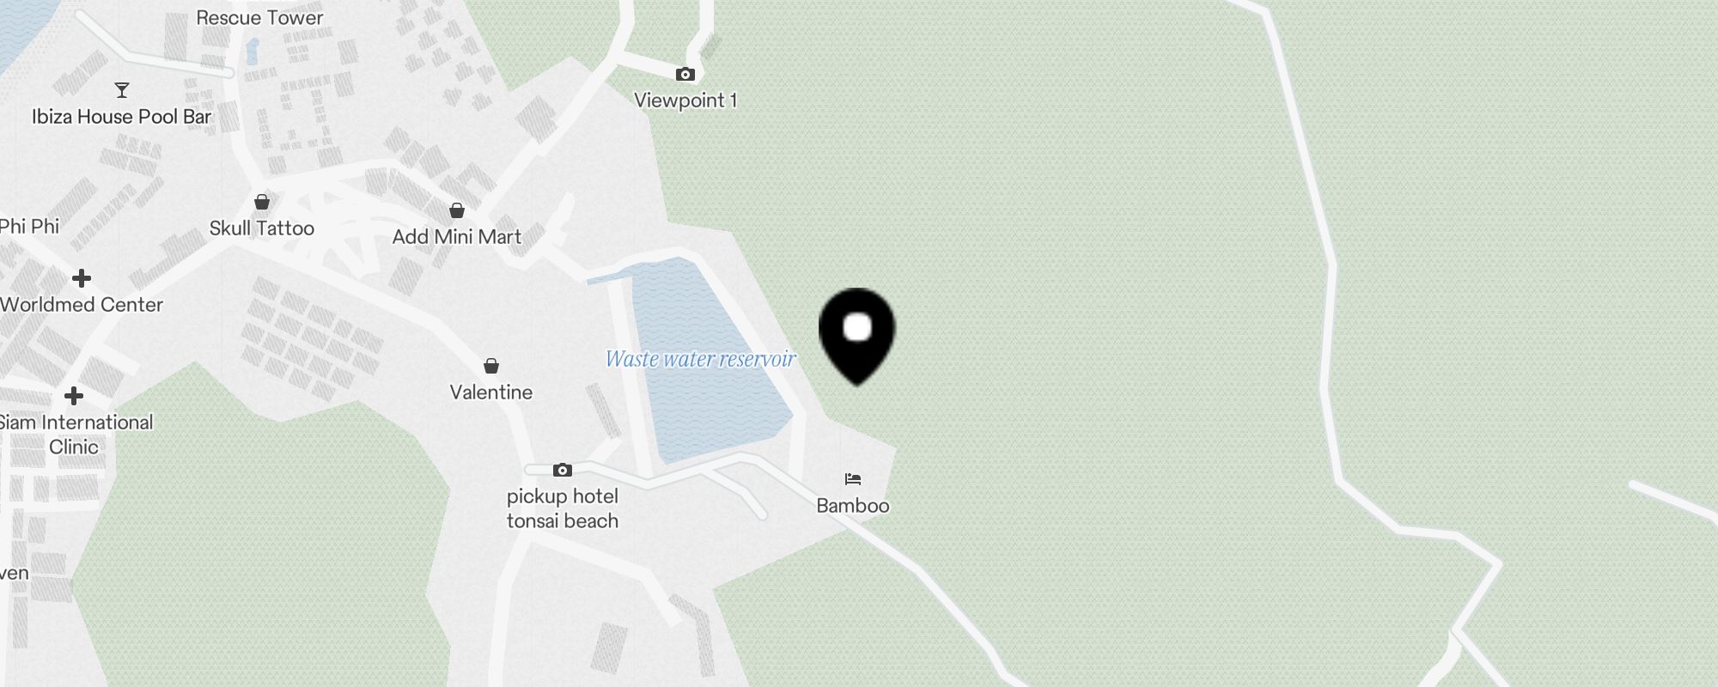The image size is (1718, 687).
Task: Select the Valentine shop bag icon
Action: tap(491, 366)
